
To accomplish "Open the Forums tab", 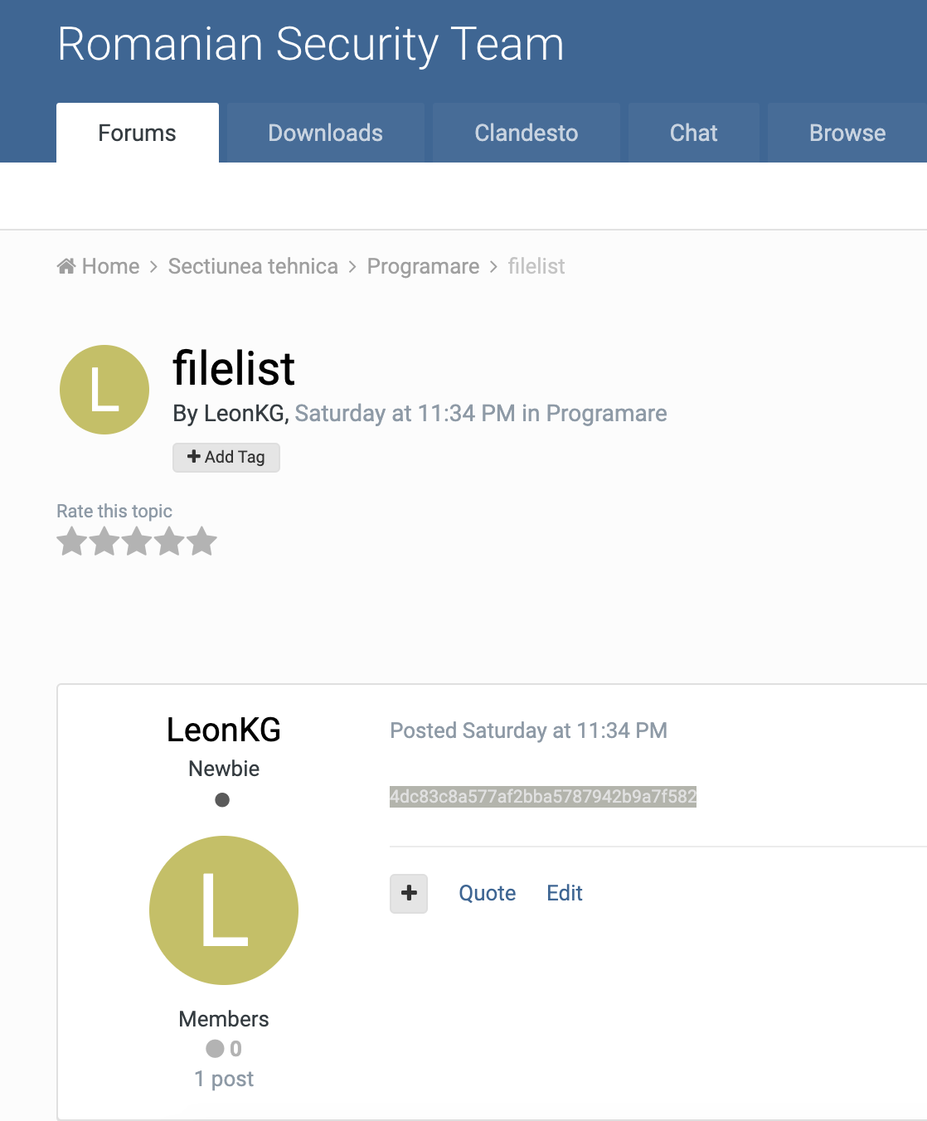I will [138, 133].
